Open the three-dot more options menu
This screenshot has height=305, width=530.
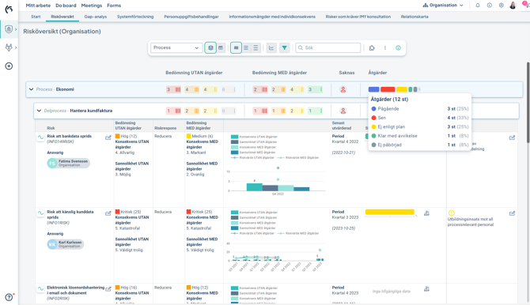(x=385, y=48)
